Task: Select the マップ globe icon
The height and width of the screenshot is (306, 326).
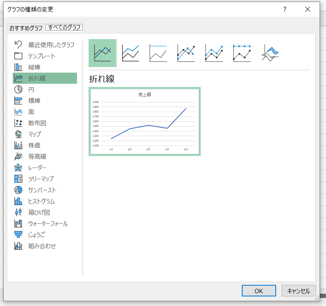Action: coord(18,134)
